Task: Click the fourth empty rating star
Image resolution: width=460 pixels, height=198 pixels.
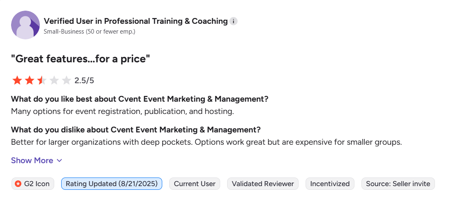Action: click(54, 80)
